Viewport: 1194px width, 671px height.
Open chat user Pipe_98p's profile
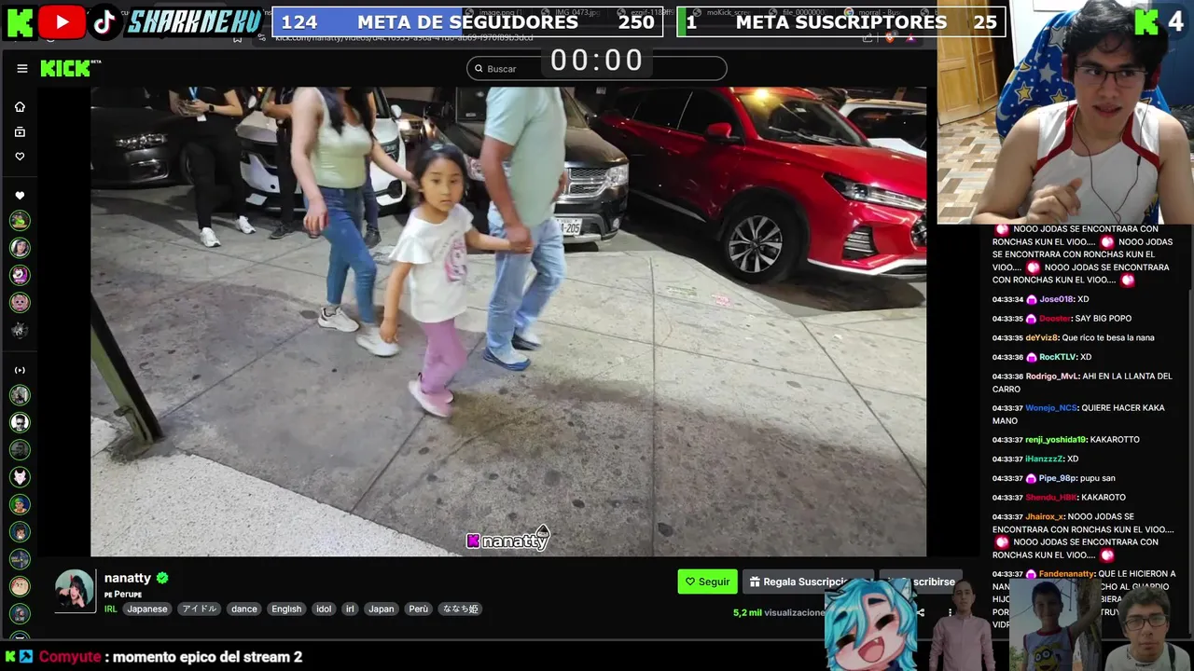[1058, 478]
